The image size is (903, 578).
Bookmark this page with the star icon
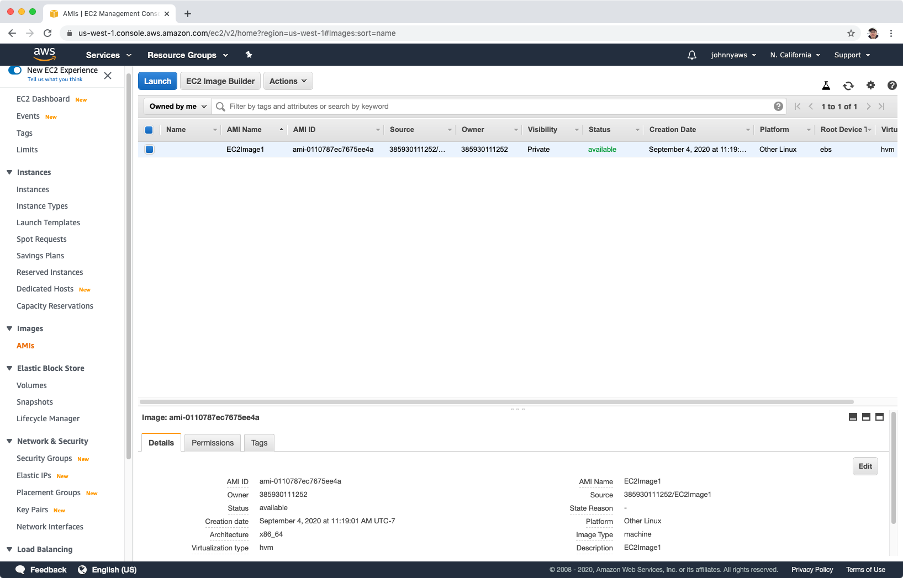coord(851,33)
